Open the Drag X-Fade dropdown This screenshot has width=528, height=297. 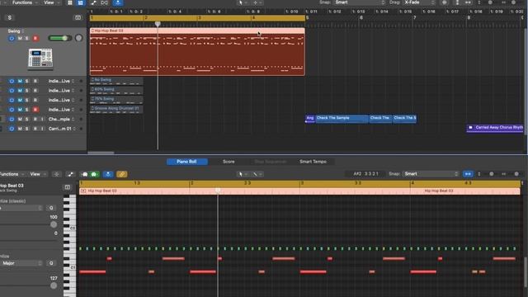pyautogui.click(x=419, y=2)
